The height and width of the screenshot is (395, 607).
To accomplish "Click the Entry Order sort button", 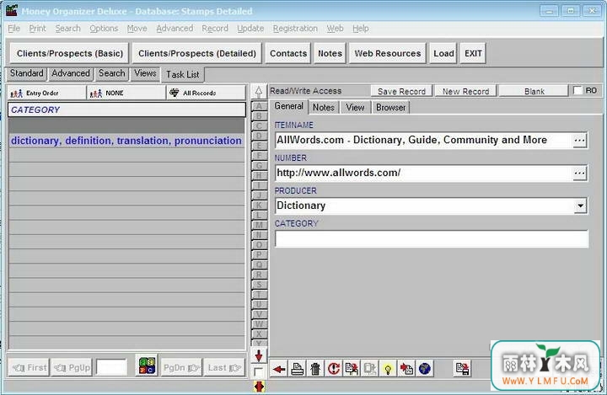I will point(47,93).
